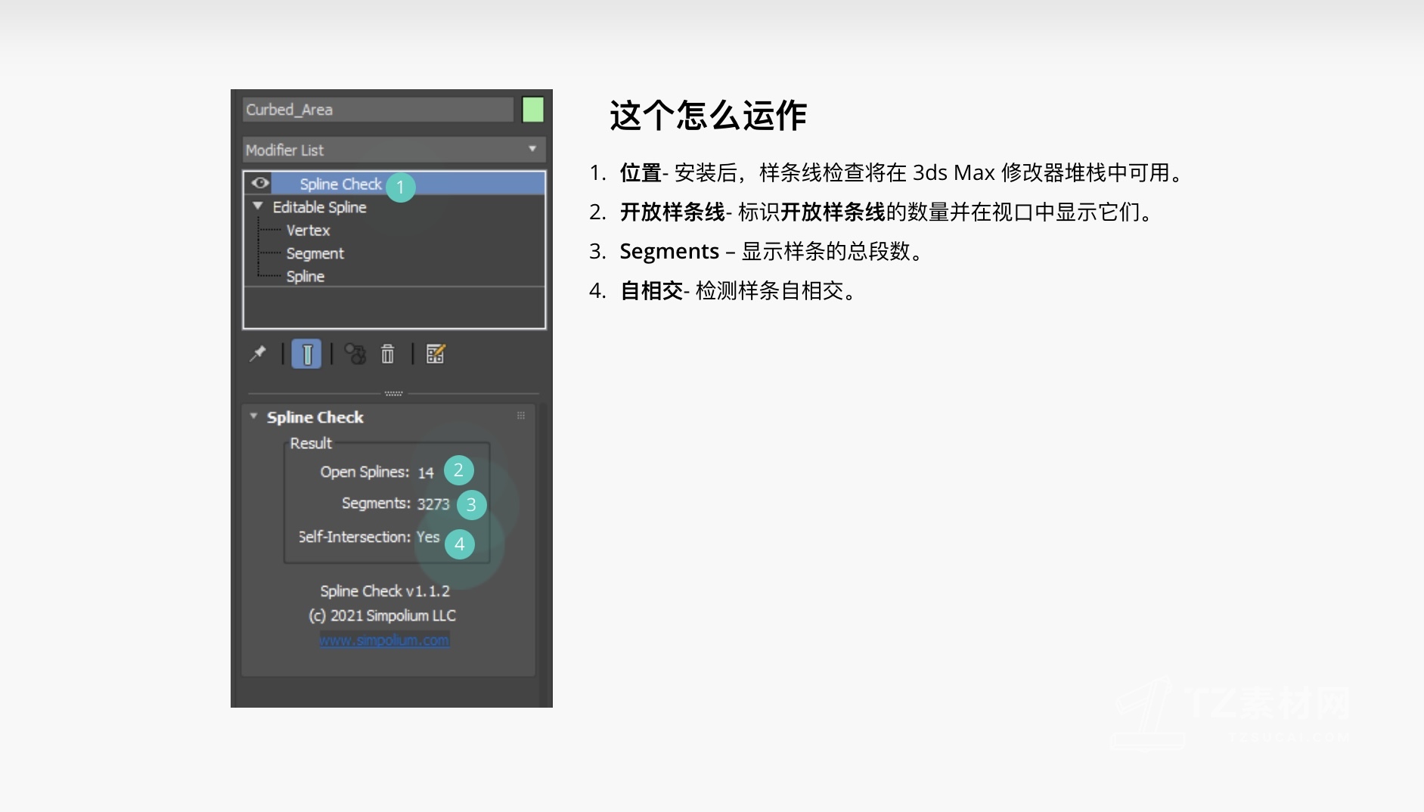This screenshot has width=1424, height=812.
Task: Click the 2021 Simpolium LLC copyright text
Action: pyautogui.click(x=383, y=616)
